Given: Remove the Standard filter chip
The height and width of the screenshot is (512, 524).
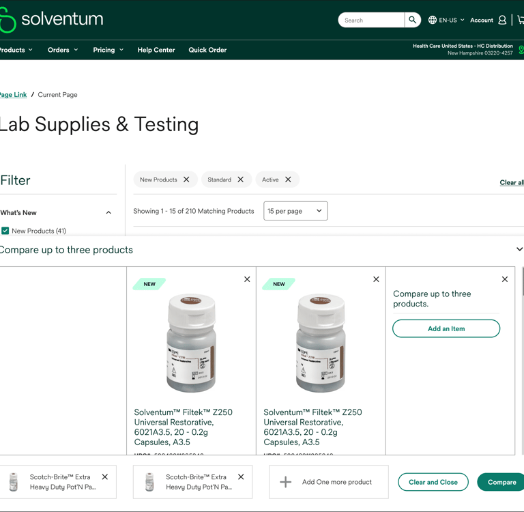Looking at the screenshot, I should point(241,180).
